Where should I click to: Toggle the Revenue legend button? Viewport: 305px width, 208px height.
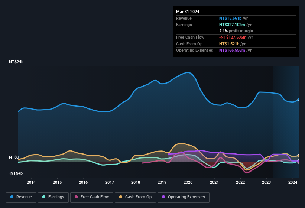pyautogui.click(x=21, y=197)
